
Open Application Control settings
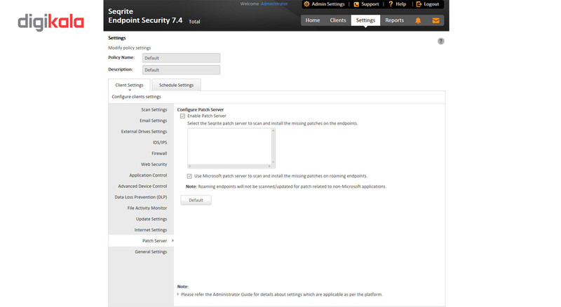pos(148,175)
